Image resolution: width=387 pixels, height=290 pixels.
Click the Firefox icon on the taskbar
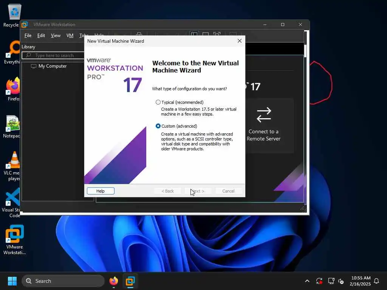(113, 281)
